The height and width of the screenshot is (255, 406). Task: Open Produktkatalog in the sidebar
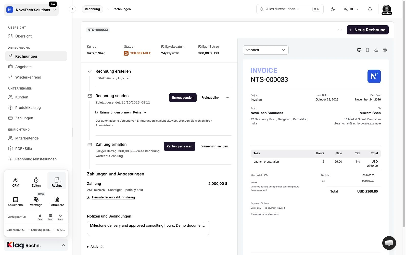[x=36, y=108]
